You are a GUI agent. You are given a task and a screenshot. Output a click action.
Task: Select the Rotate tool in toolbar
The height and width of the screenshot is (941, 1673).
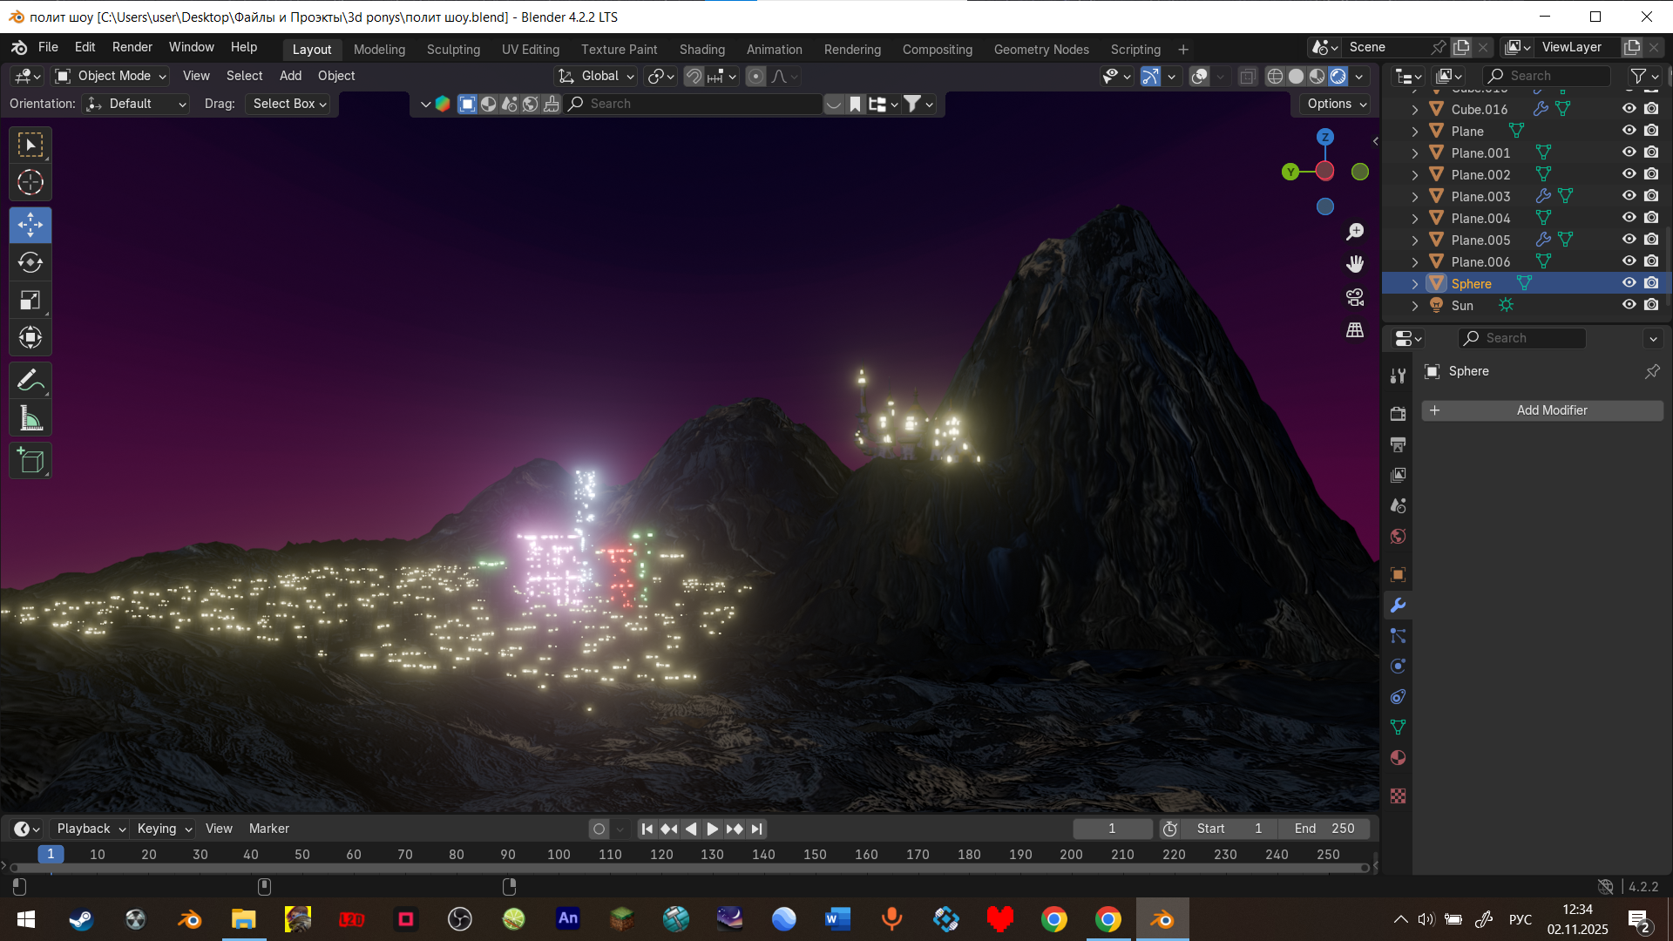coord(30,262)
